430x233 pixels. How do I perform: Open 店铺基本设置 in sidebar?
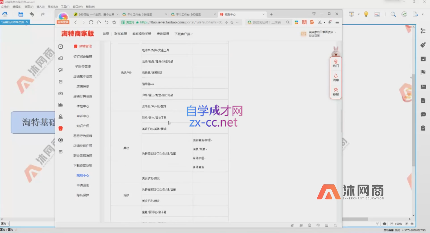click(83, 76)
